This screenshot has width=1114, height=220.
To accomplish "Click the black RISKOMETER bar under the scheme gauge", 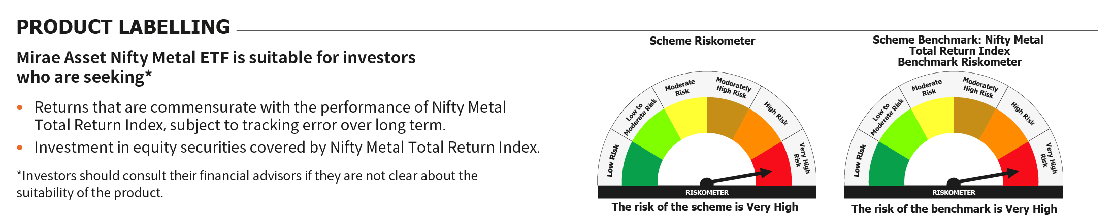I will 707,193.
